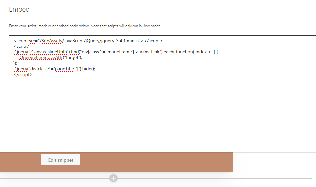This screenshot has height=187, width=316.
Task: Click the 'Paste your script, markup' instruction text
Action: point(85,26)
